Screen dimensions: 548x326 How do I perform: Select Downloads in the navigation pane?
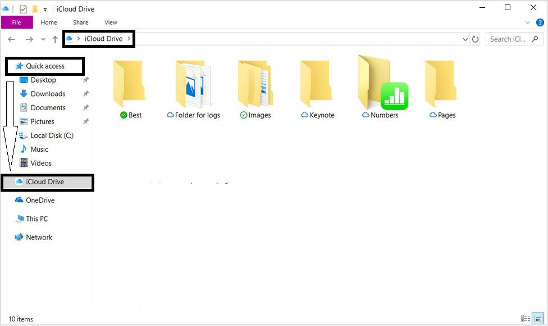click(48, 94)
